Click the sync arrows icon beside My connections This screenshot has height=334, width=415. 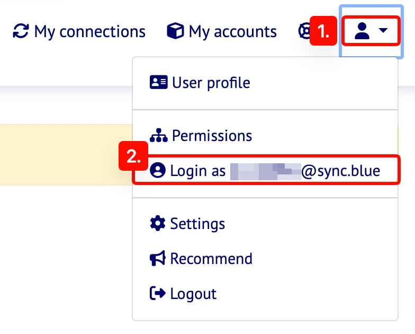21,31
